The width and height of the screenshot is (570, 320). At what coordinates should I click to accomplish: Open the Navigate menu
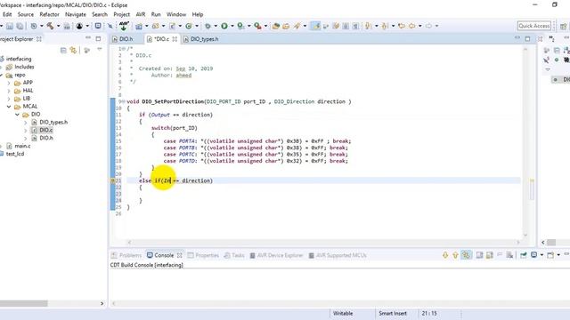pos(76,14)
